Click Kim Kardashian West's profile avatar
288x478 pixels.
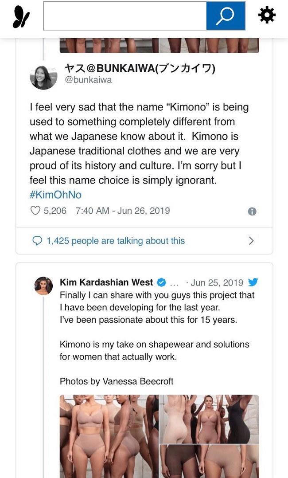[x=43, y=286]
